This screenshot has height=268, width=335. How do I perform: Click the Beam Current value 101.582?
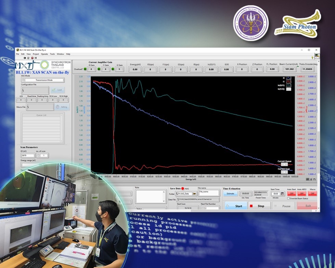tap(289, 69)
